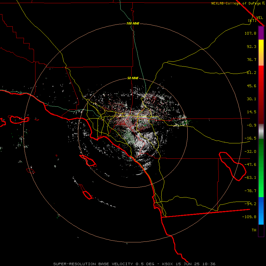Pick the yellow-orange segment of velocity color bar
This screenshot has width=266, height=266.
coord(261,53)
